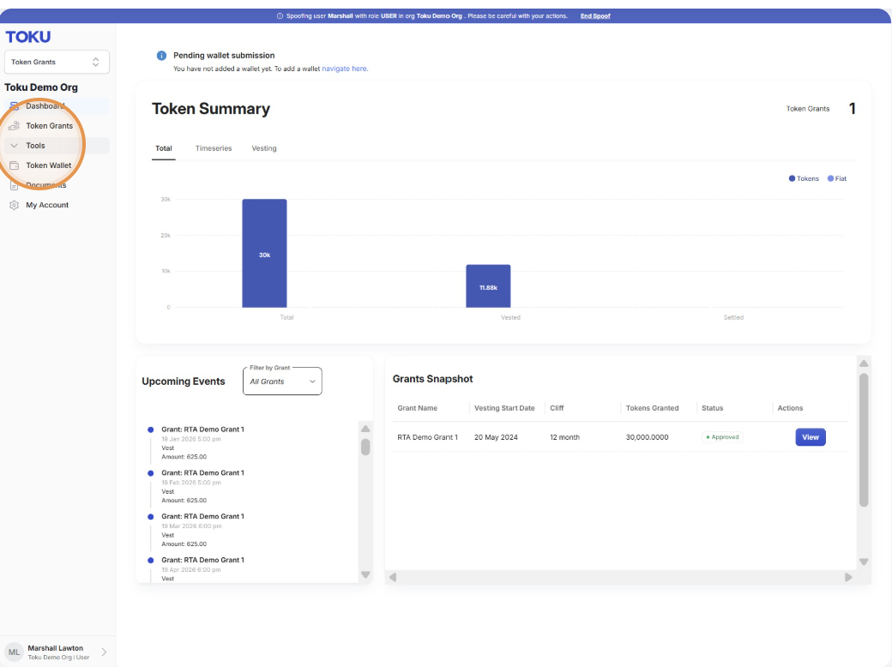This screenshot has width=892, height=667.
Task: Switch to the Vesting tab
Action: click(264, 148)
